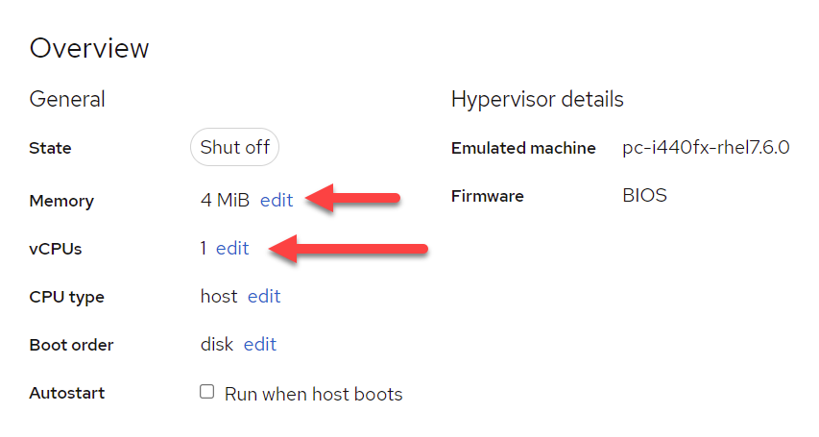Select the 4 MiB memory value

[x=225, y=201]
